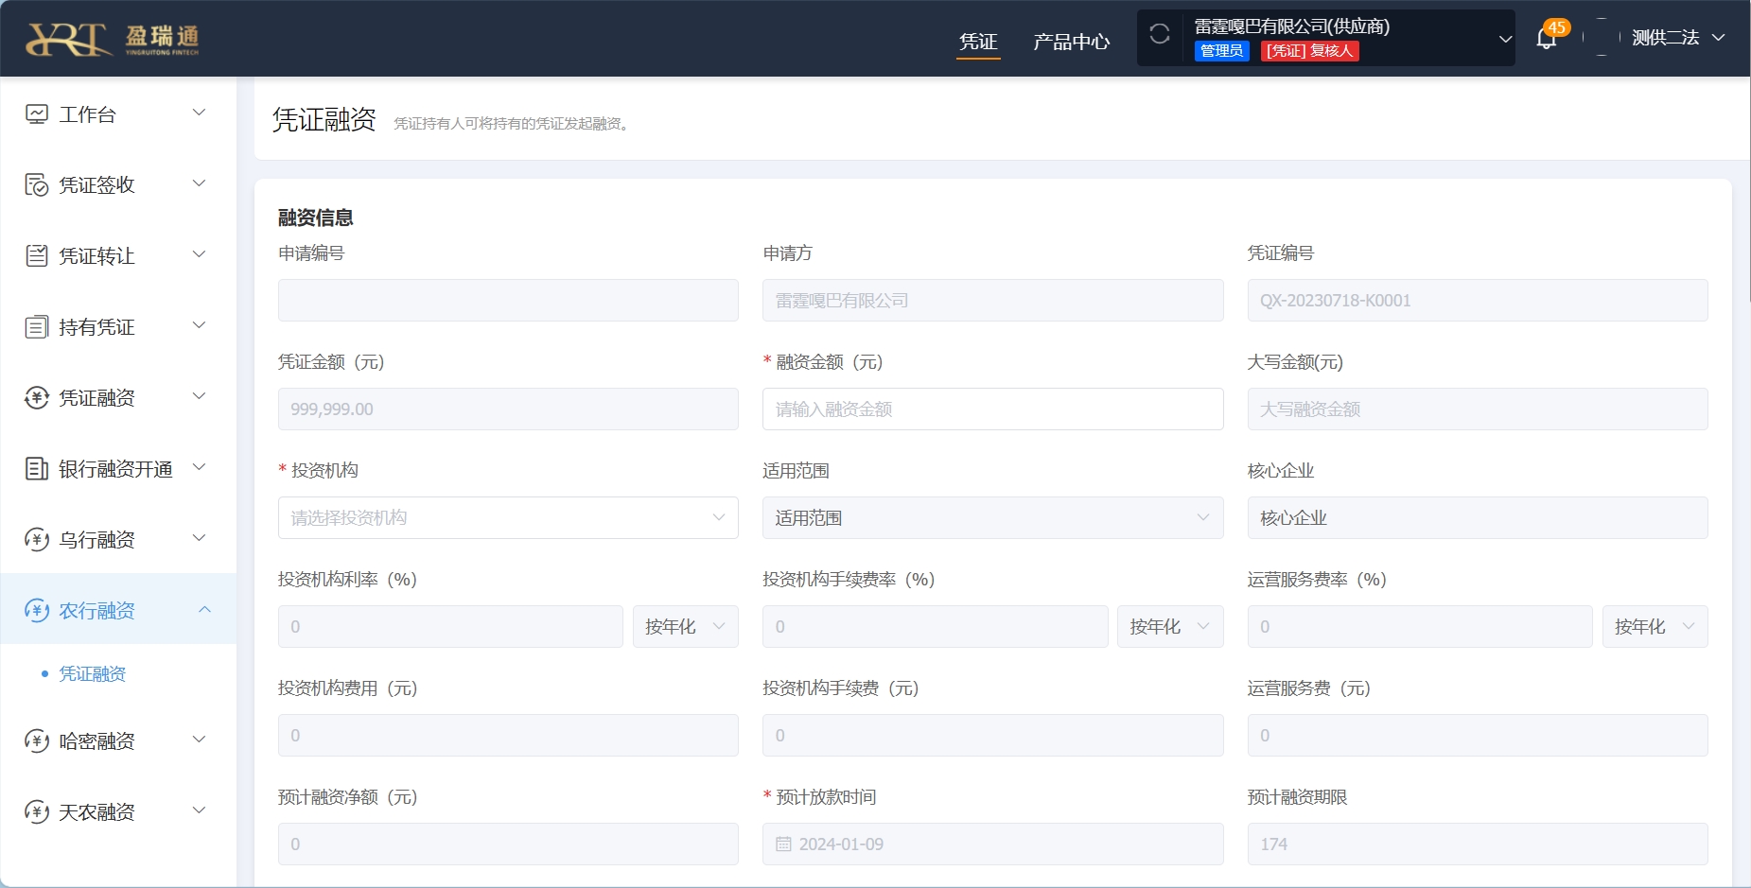
Task: Open 按年化 dropdown for 运营服务费率
Action: click(1655, 626)
